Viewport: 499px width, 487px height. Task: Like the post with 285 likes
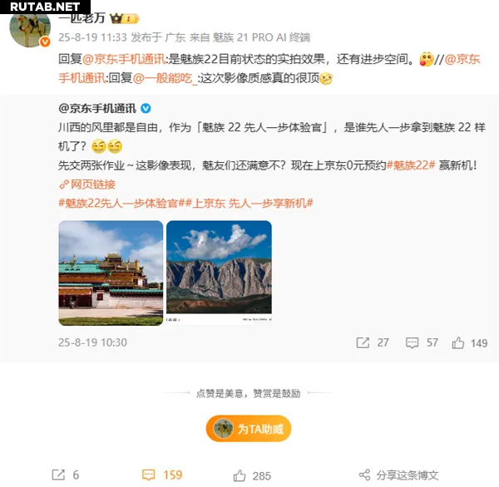240,475
